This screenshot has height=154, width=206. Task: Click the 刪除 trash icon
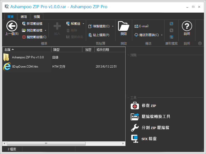pos(68,31)
